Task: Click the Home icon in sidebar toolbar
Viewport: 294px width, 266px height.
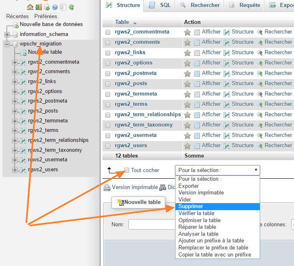Action: tap(30, 7)
